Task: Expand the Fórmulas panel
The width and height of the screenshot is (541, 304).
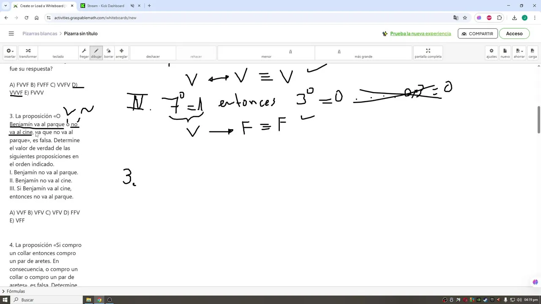Action: (14, 291)
